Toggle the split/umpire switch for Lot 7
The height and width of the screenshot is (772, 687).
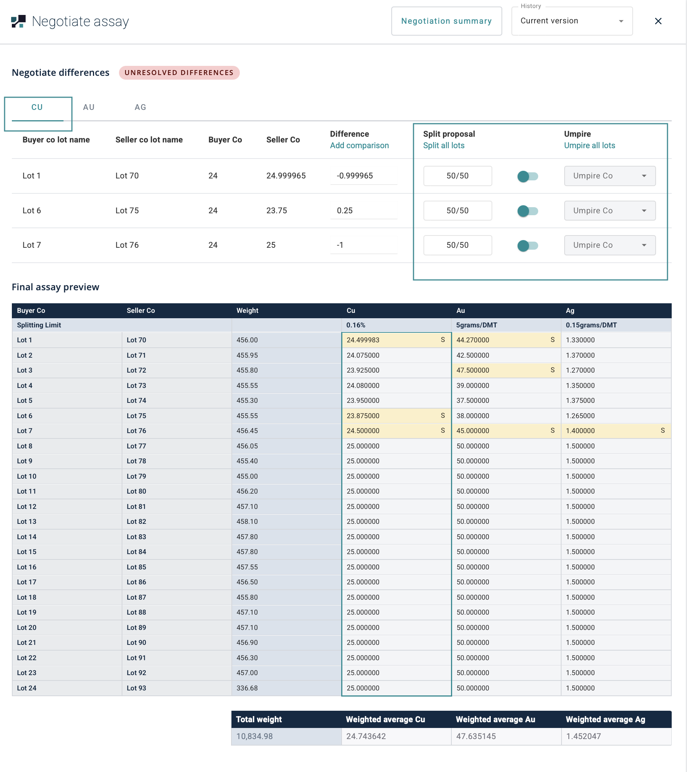coord(527,245)
